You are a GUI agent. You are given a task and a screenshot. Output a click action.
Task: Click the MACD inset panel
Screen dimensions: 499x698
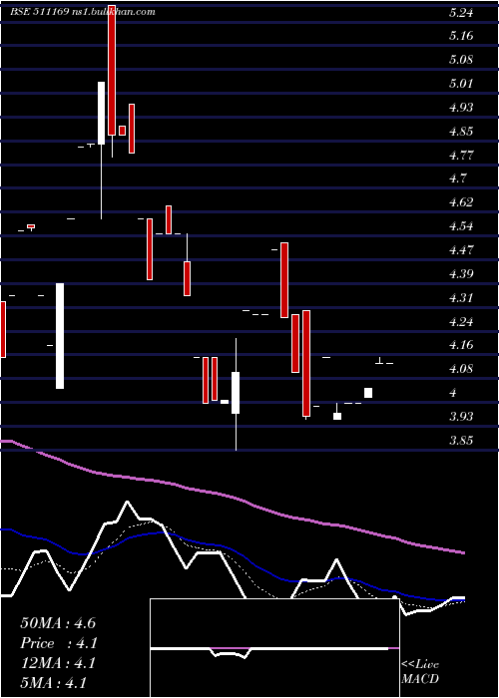pyautogui.click(x=274, y=648)
